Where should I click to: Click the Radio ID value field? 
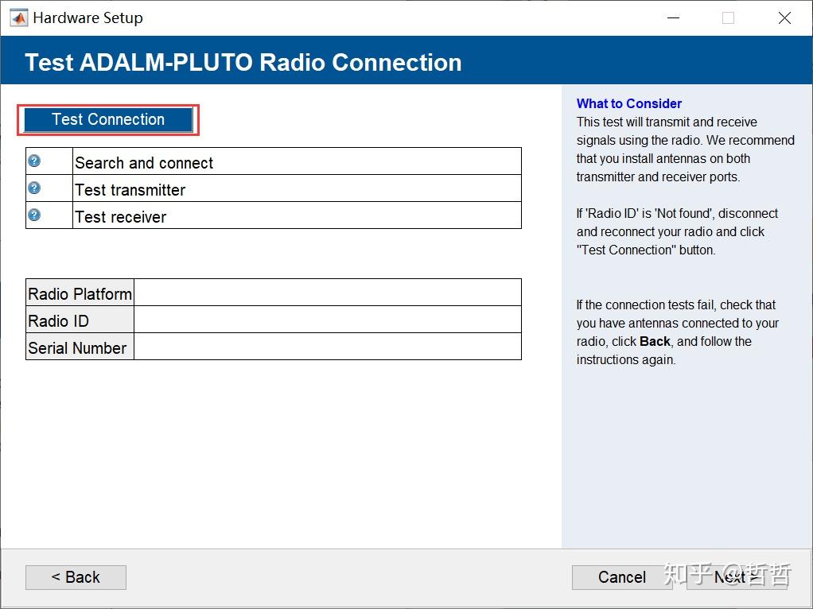point(328,320)
